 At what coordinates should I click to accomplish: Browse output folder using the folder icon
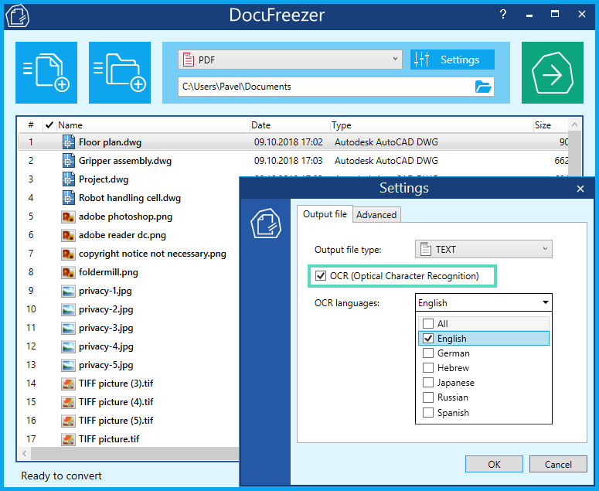click(483, 87)
